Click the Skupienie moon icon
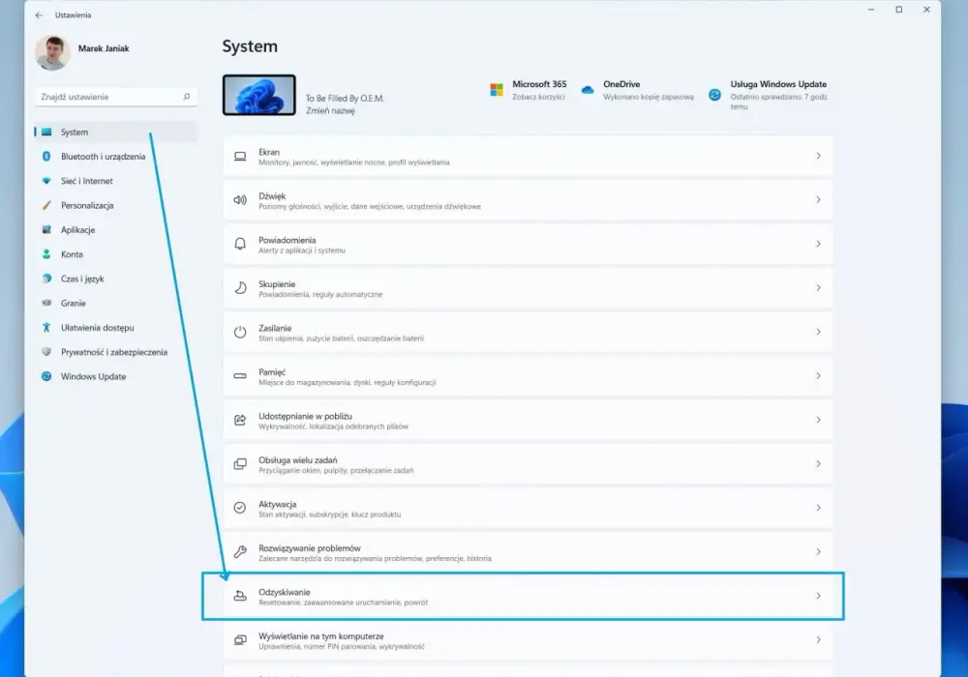The image size is (968, 677). point(240,288)
